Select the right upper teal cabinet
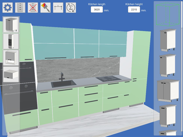Viewport: 183px width, 137px height. [113, 44]
